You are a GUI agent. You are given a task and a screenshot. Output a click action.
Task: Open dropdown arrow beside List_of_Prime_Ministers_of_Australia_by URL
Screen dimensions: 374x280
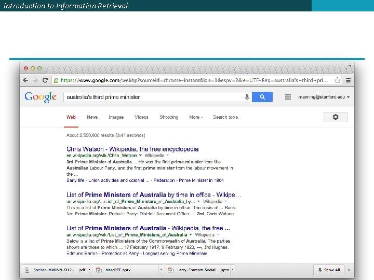198,201
